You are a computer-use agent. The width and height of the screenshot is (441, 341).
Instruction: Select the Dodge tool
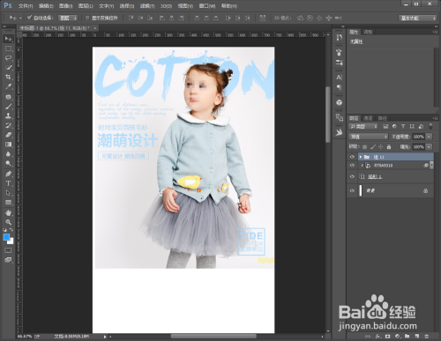[x=8, y=163]
